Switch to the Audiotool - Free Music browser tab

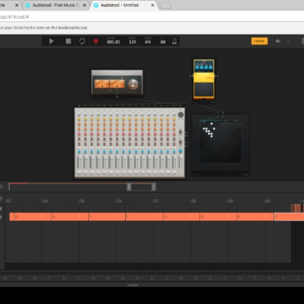pos(56,5)
